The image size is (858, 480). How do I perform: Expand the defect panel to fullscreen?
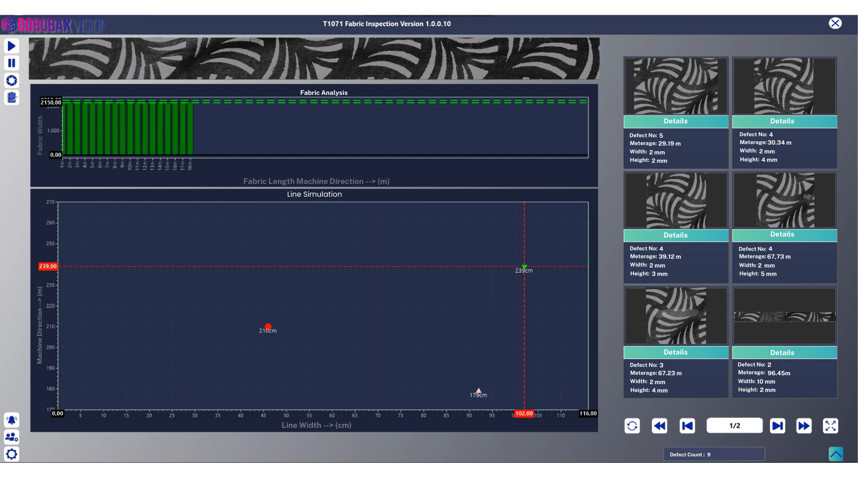pos(830,426)
